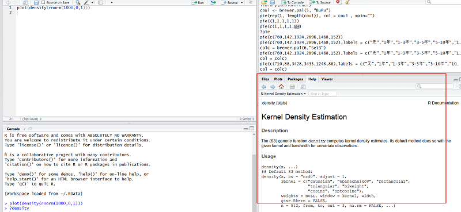The width and height of the screenshot is (461, 212).
Task: Minimize the Help pane
Action: point(456,79)
